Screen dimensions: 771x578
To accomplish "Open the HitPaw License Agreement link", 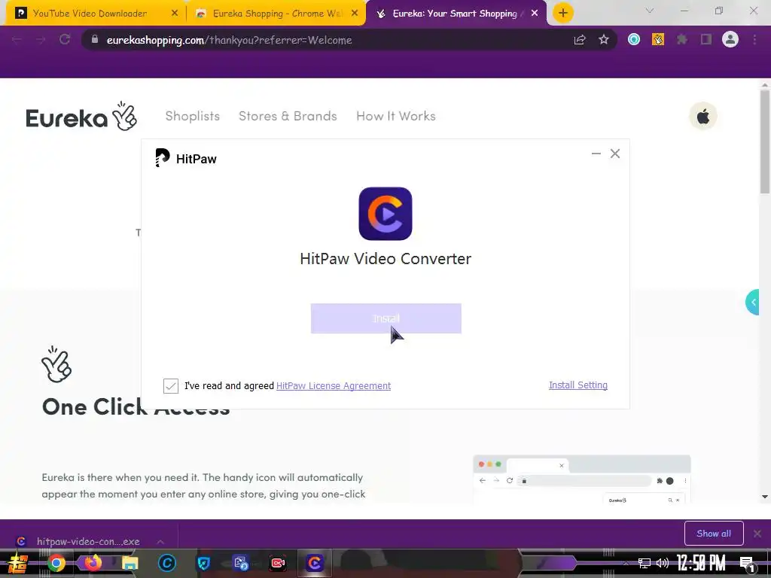I will coord(334,386).
